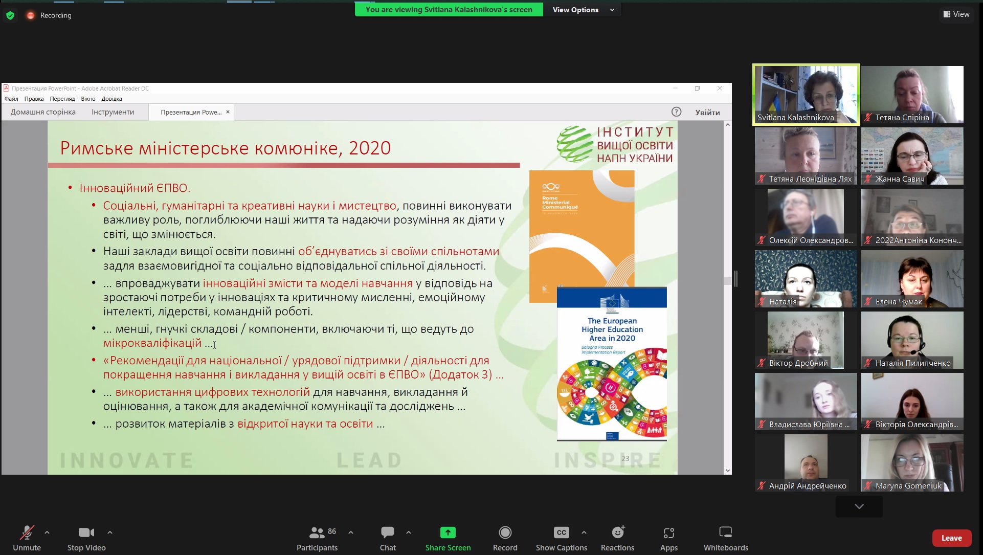Viewport: 983px width, 555px height.
Task: Click the green encryption shield icon
Action: point(10,15)
